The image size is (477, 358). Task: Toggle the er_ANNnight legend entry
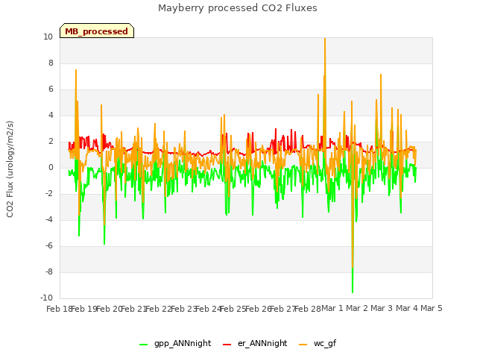click(x=255, y=343)
